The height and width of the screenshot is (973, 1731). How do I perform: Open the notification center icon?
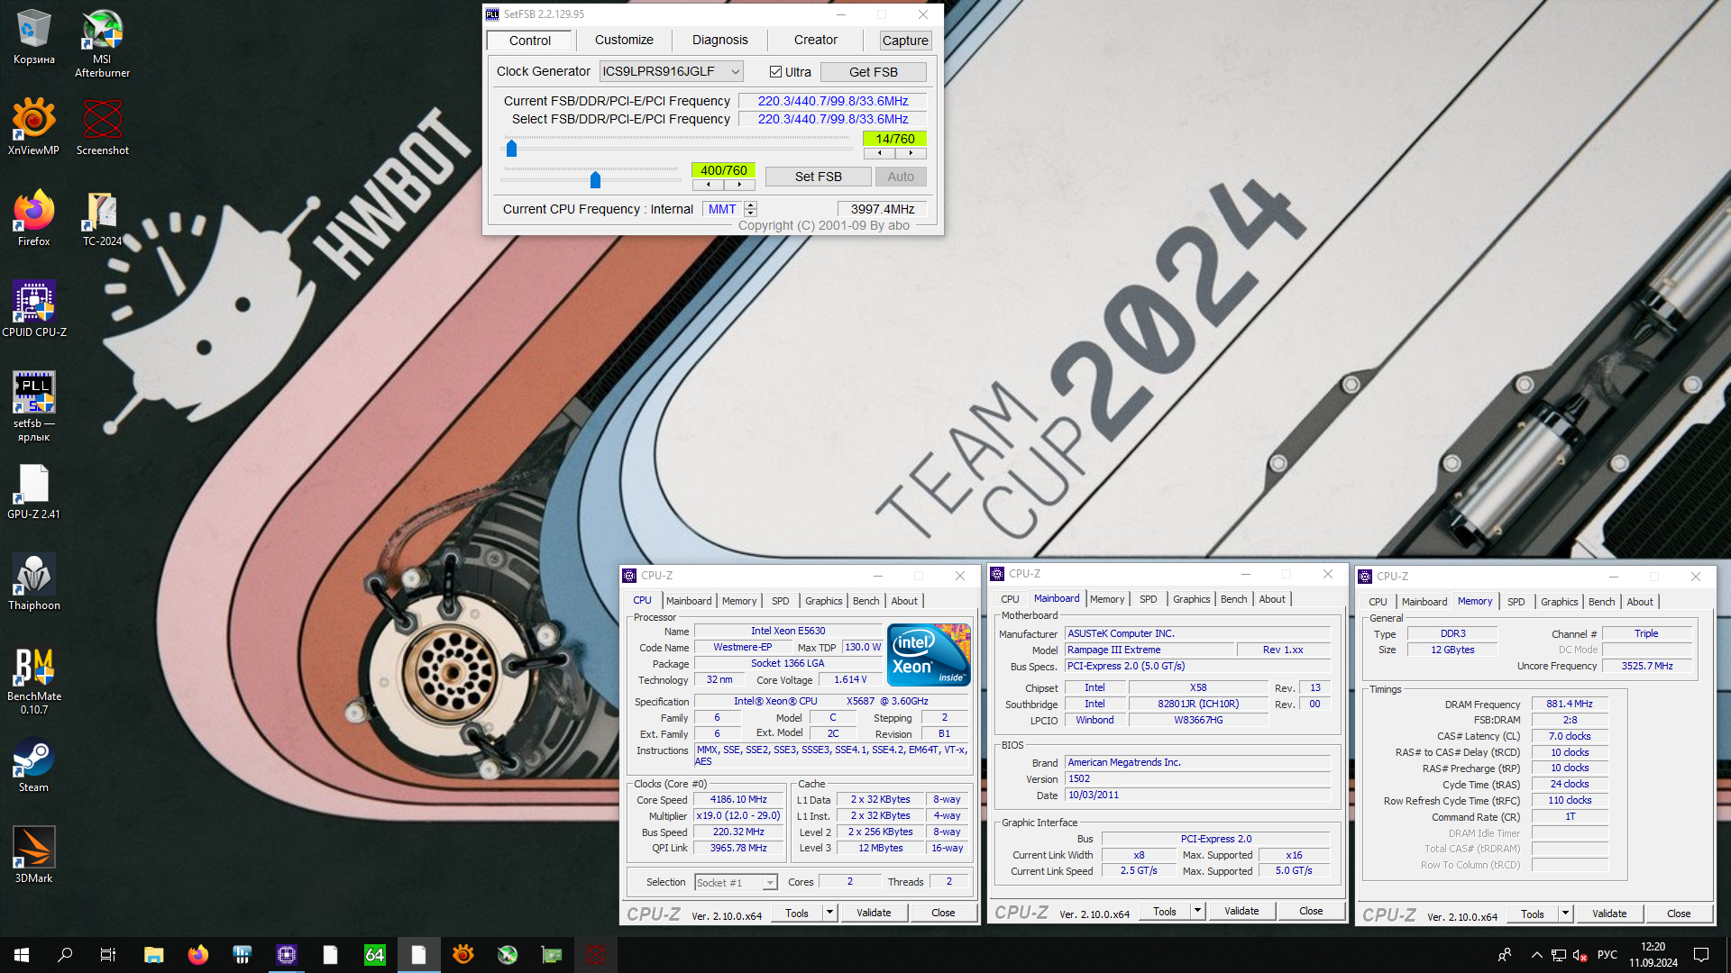click(1701, 955)
